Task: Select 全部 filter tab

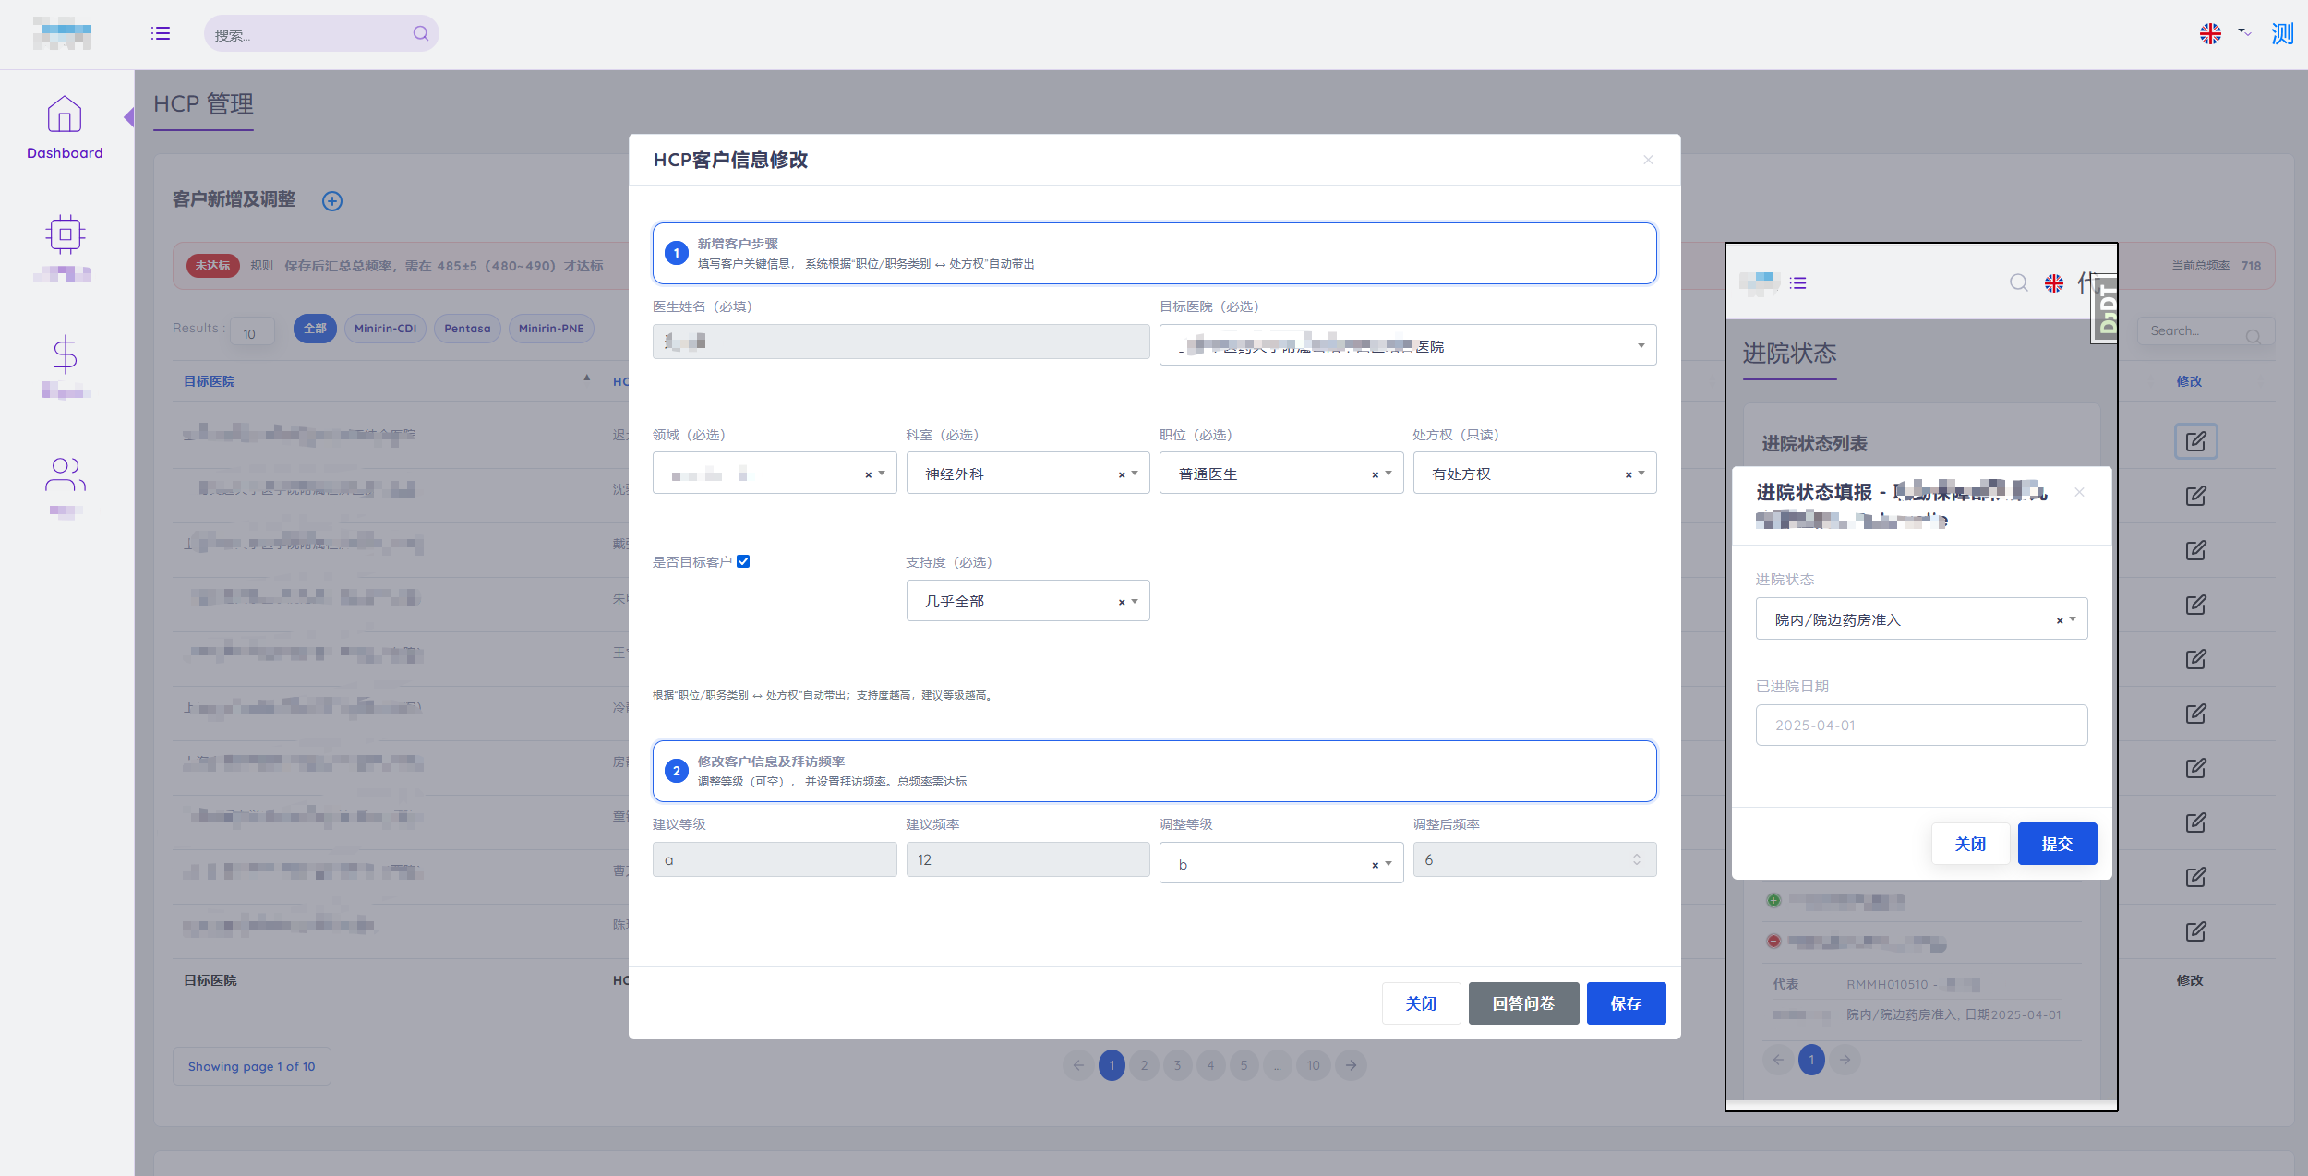Action: click(315, 329)
